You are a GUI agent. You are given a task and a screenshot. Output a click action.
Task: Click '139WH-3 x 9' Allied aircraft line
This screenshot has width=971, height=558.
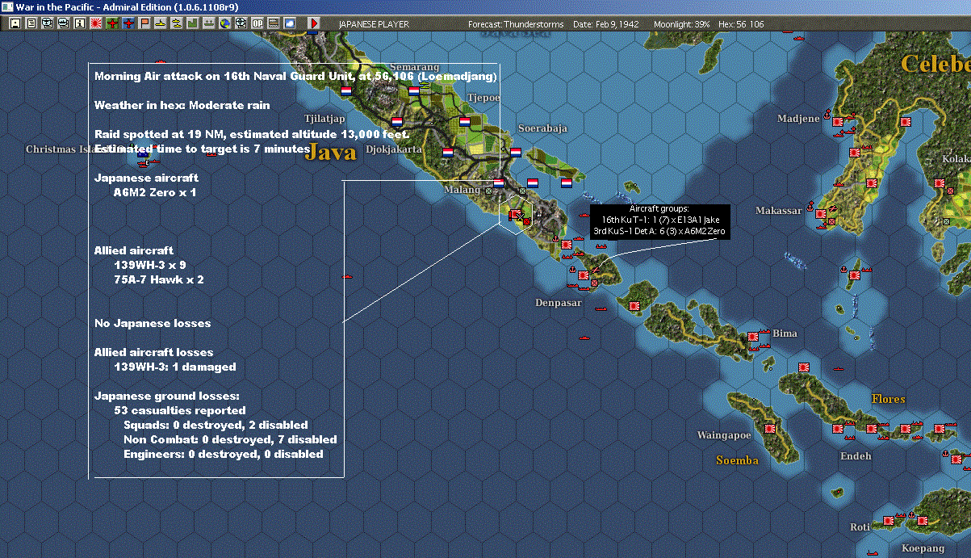[150, 265]
